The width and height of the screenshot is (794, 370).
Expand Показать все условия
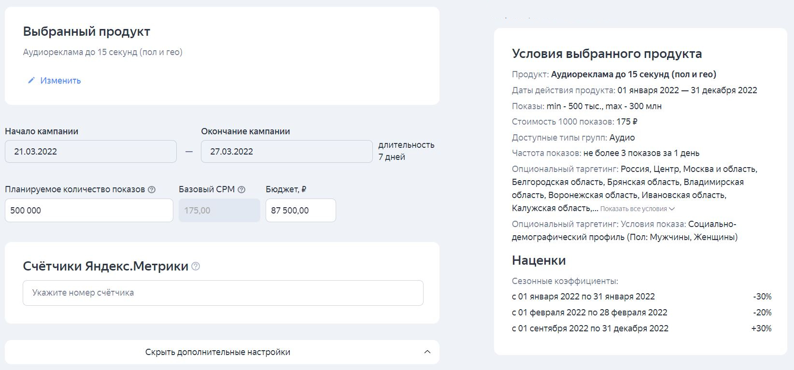click(x=638, y=209)
